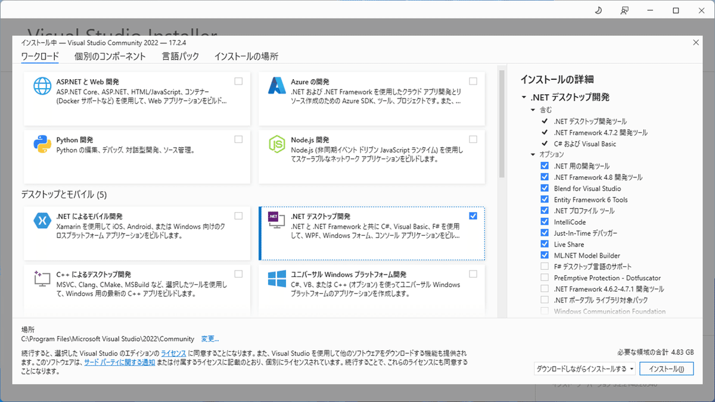Click the Node.js hexagon icon

[276, 145]
